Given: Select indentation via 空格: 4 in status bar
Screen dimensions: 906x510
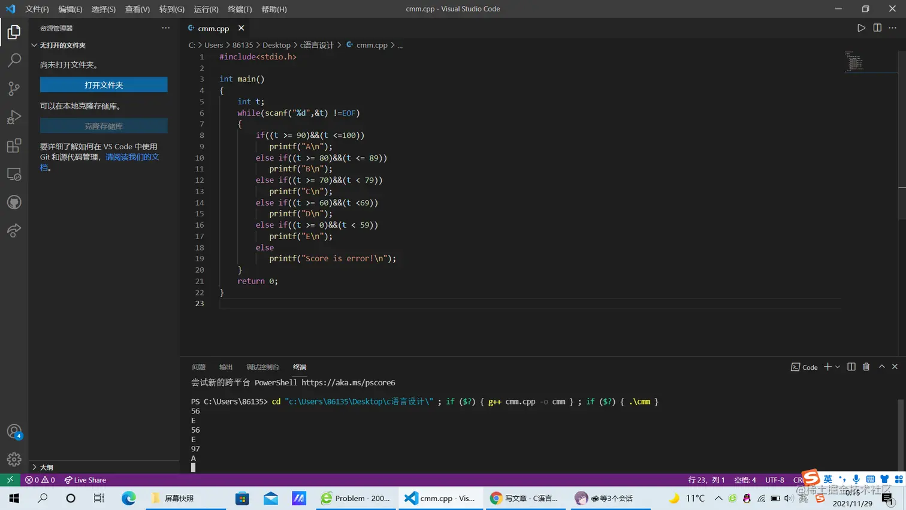Looking at the screenshot, I should coord(745,480).
